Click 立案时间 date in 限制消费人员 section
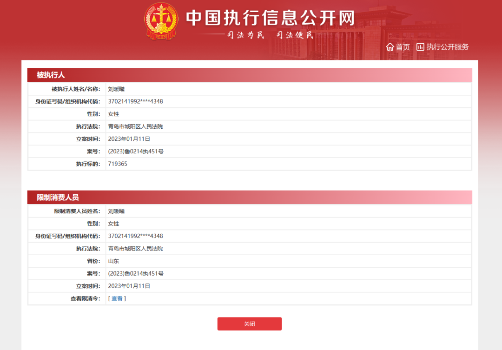 coord(129,286)
